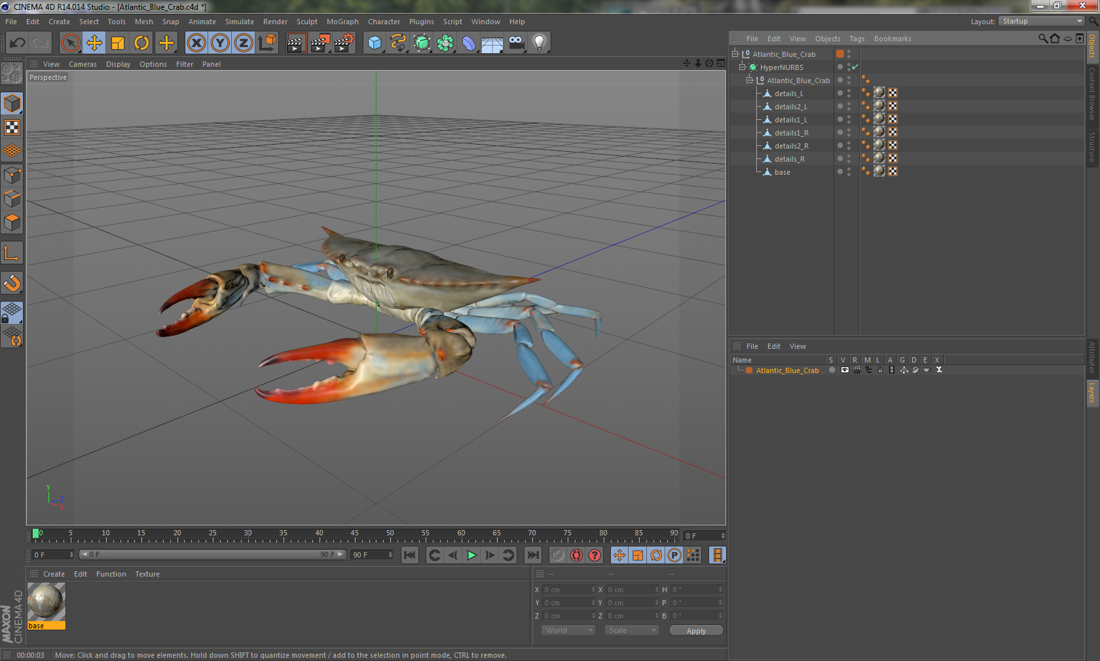Open the Scale mode dropdown
The height and width of the screenshot is (661, 1100).
pos(632,630)
